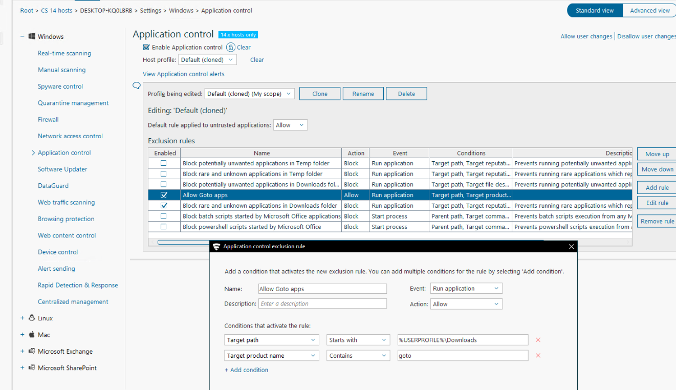Open the Target product name condition dropdown
This screenshot has height=390, width=676.
coord(272,356)
